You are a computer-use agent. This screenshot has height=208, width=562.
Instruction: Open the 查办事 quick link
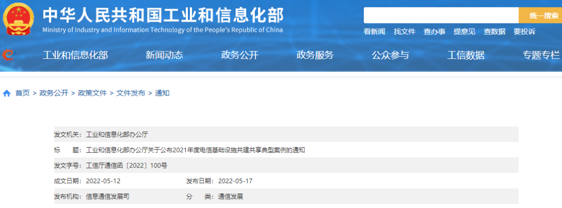click(x=435, y=32)
